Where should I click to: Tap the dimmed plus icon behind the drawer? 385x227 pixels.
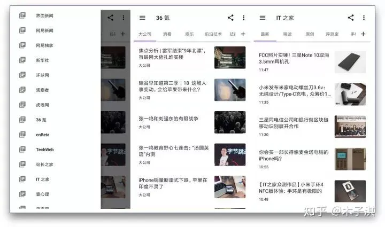pyautogui.click(x=123, y=34)
